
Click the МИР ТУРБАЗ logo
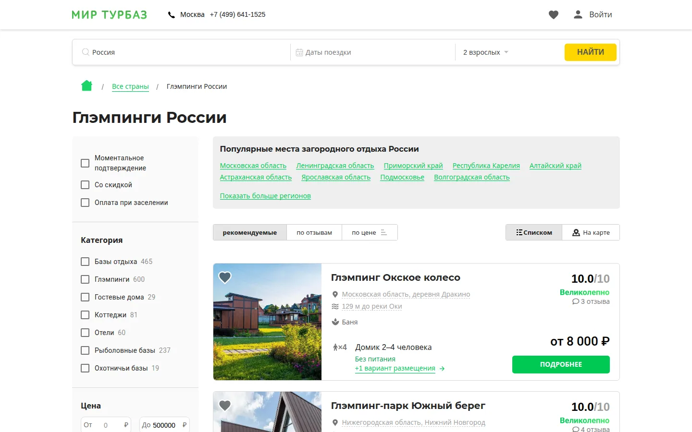(x=110, y=15)
